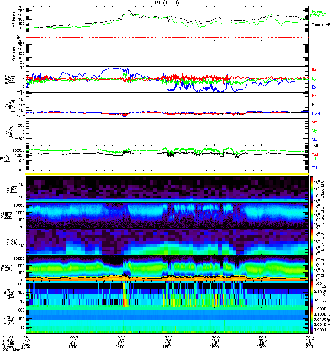
Task: Click the "-53.1" X-GSE value
Action: (261, 337)
